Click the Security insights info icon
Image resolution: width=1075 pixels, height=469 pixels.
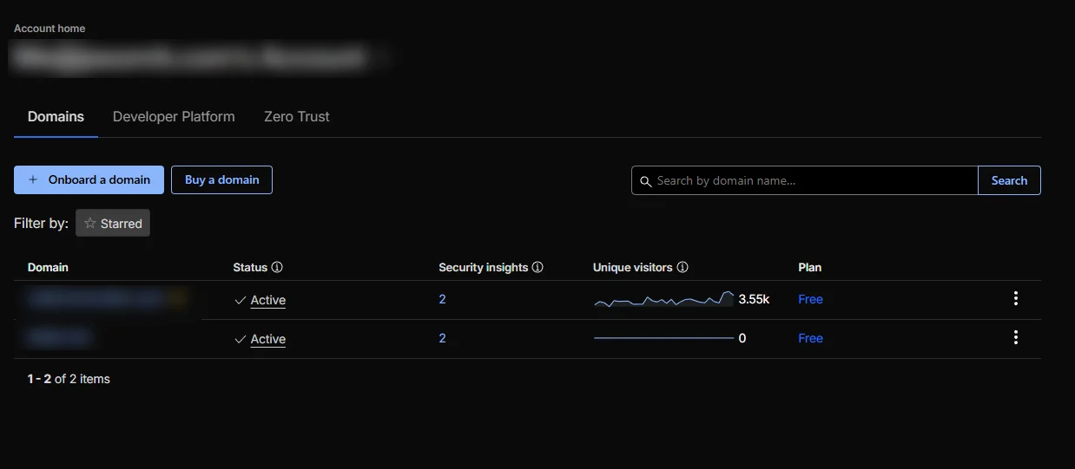click(537, 267)
